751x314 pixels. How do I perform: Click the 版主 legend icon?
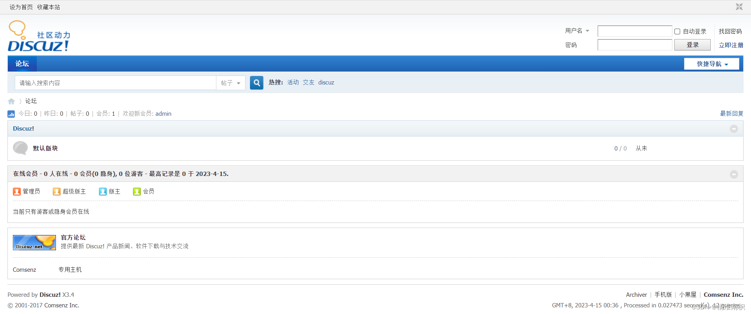pyautogui.click(x=103, y=191)
